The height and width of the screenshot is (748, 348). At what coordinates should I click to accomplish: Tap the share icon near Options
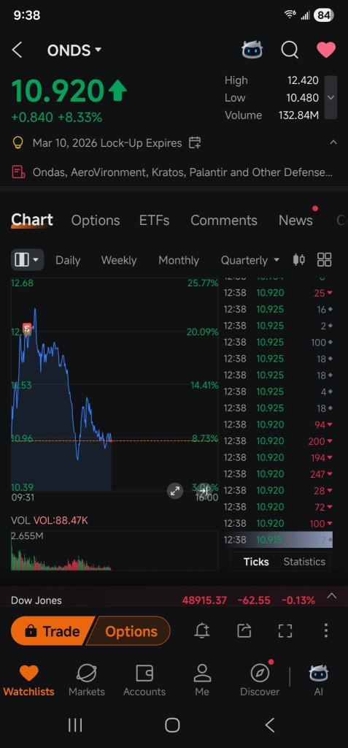pos(244,630)
